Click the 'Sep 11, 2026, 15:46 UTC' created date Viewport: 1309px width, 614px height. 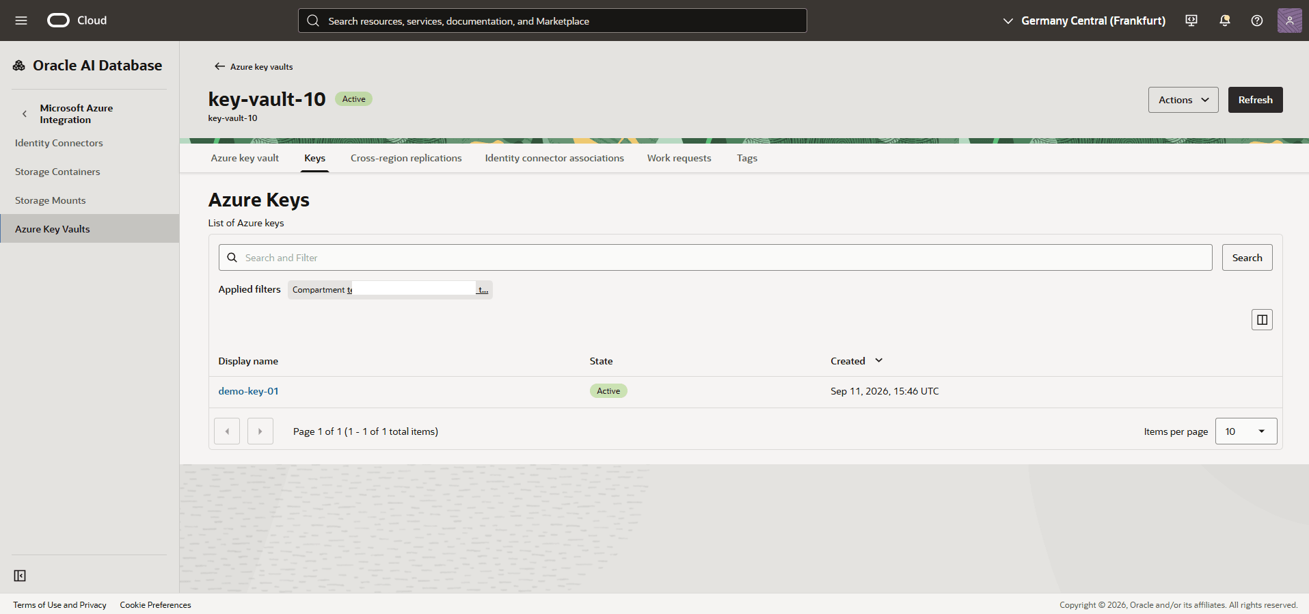click(x=885, y=391)
